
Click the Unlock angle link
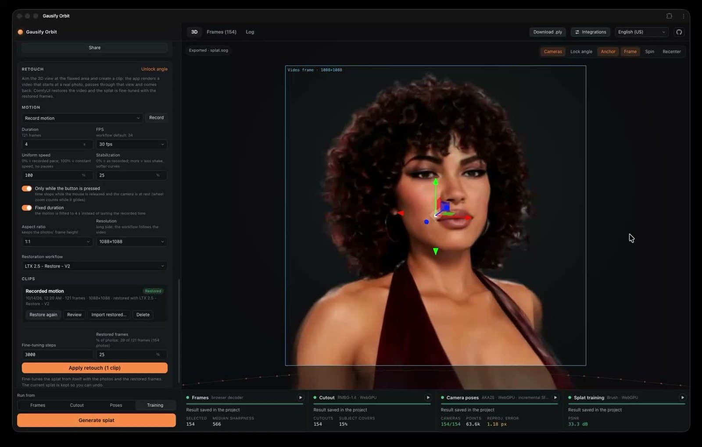point(154,69)
